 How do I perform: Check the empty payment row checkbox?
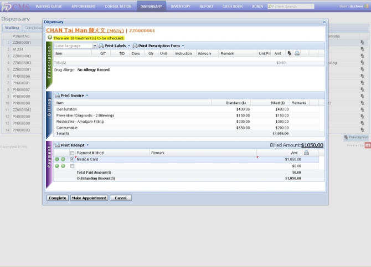pyautogui.click(x=72, y=166)
